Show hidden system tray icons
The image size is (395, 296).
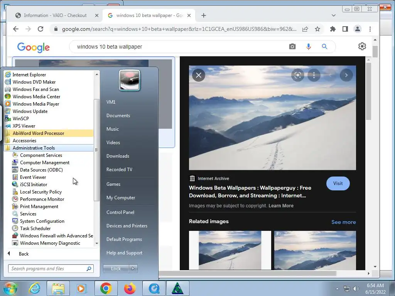click(x=337, y=289)
